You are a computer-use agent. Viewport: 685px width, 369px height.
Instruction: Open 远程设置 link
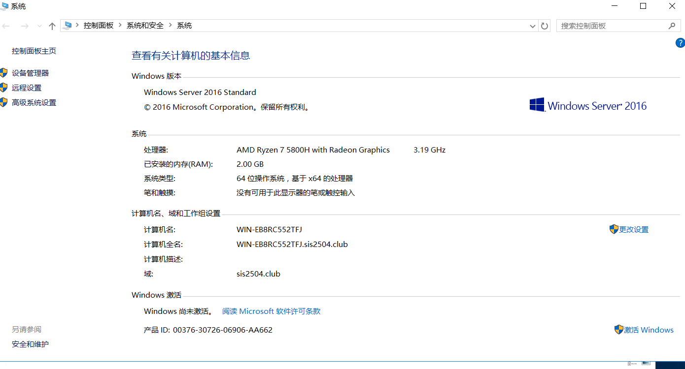point(27,88)
